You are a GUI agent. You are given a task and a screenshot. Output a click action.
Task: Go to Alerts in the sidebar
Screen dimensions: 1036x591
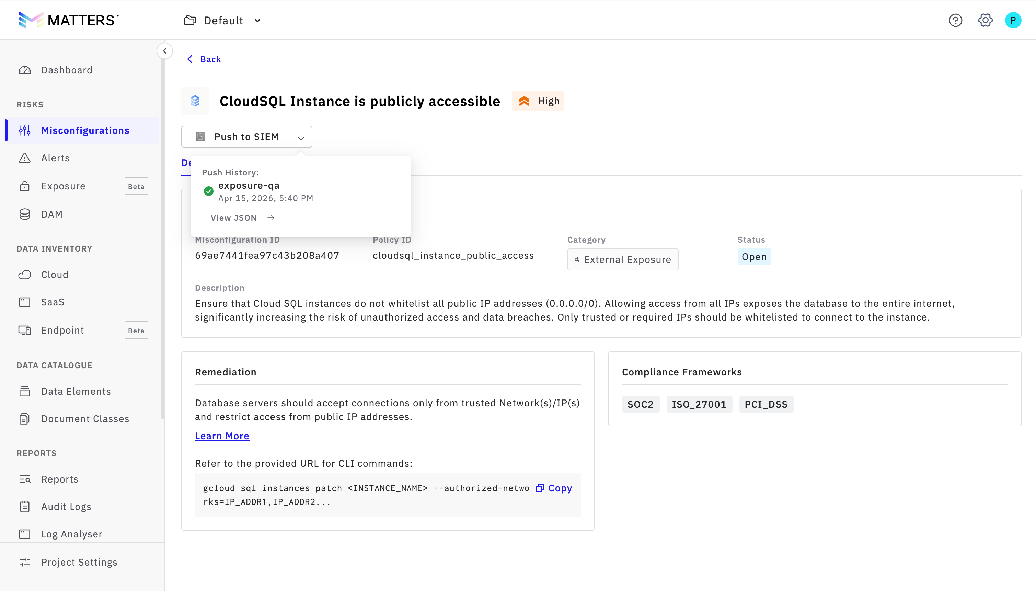click(x=55, y=158)
